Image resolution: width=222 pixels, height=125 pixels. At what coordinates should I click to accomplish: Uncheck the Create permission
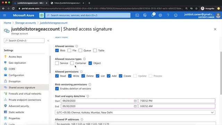click(120, 76)
